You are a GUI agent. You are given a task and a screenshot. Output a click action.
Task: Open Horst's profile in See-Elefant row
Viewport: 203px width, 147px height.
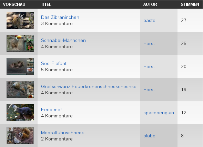click(x=149, y=66)
